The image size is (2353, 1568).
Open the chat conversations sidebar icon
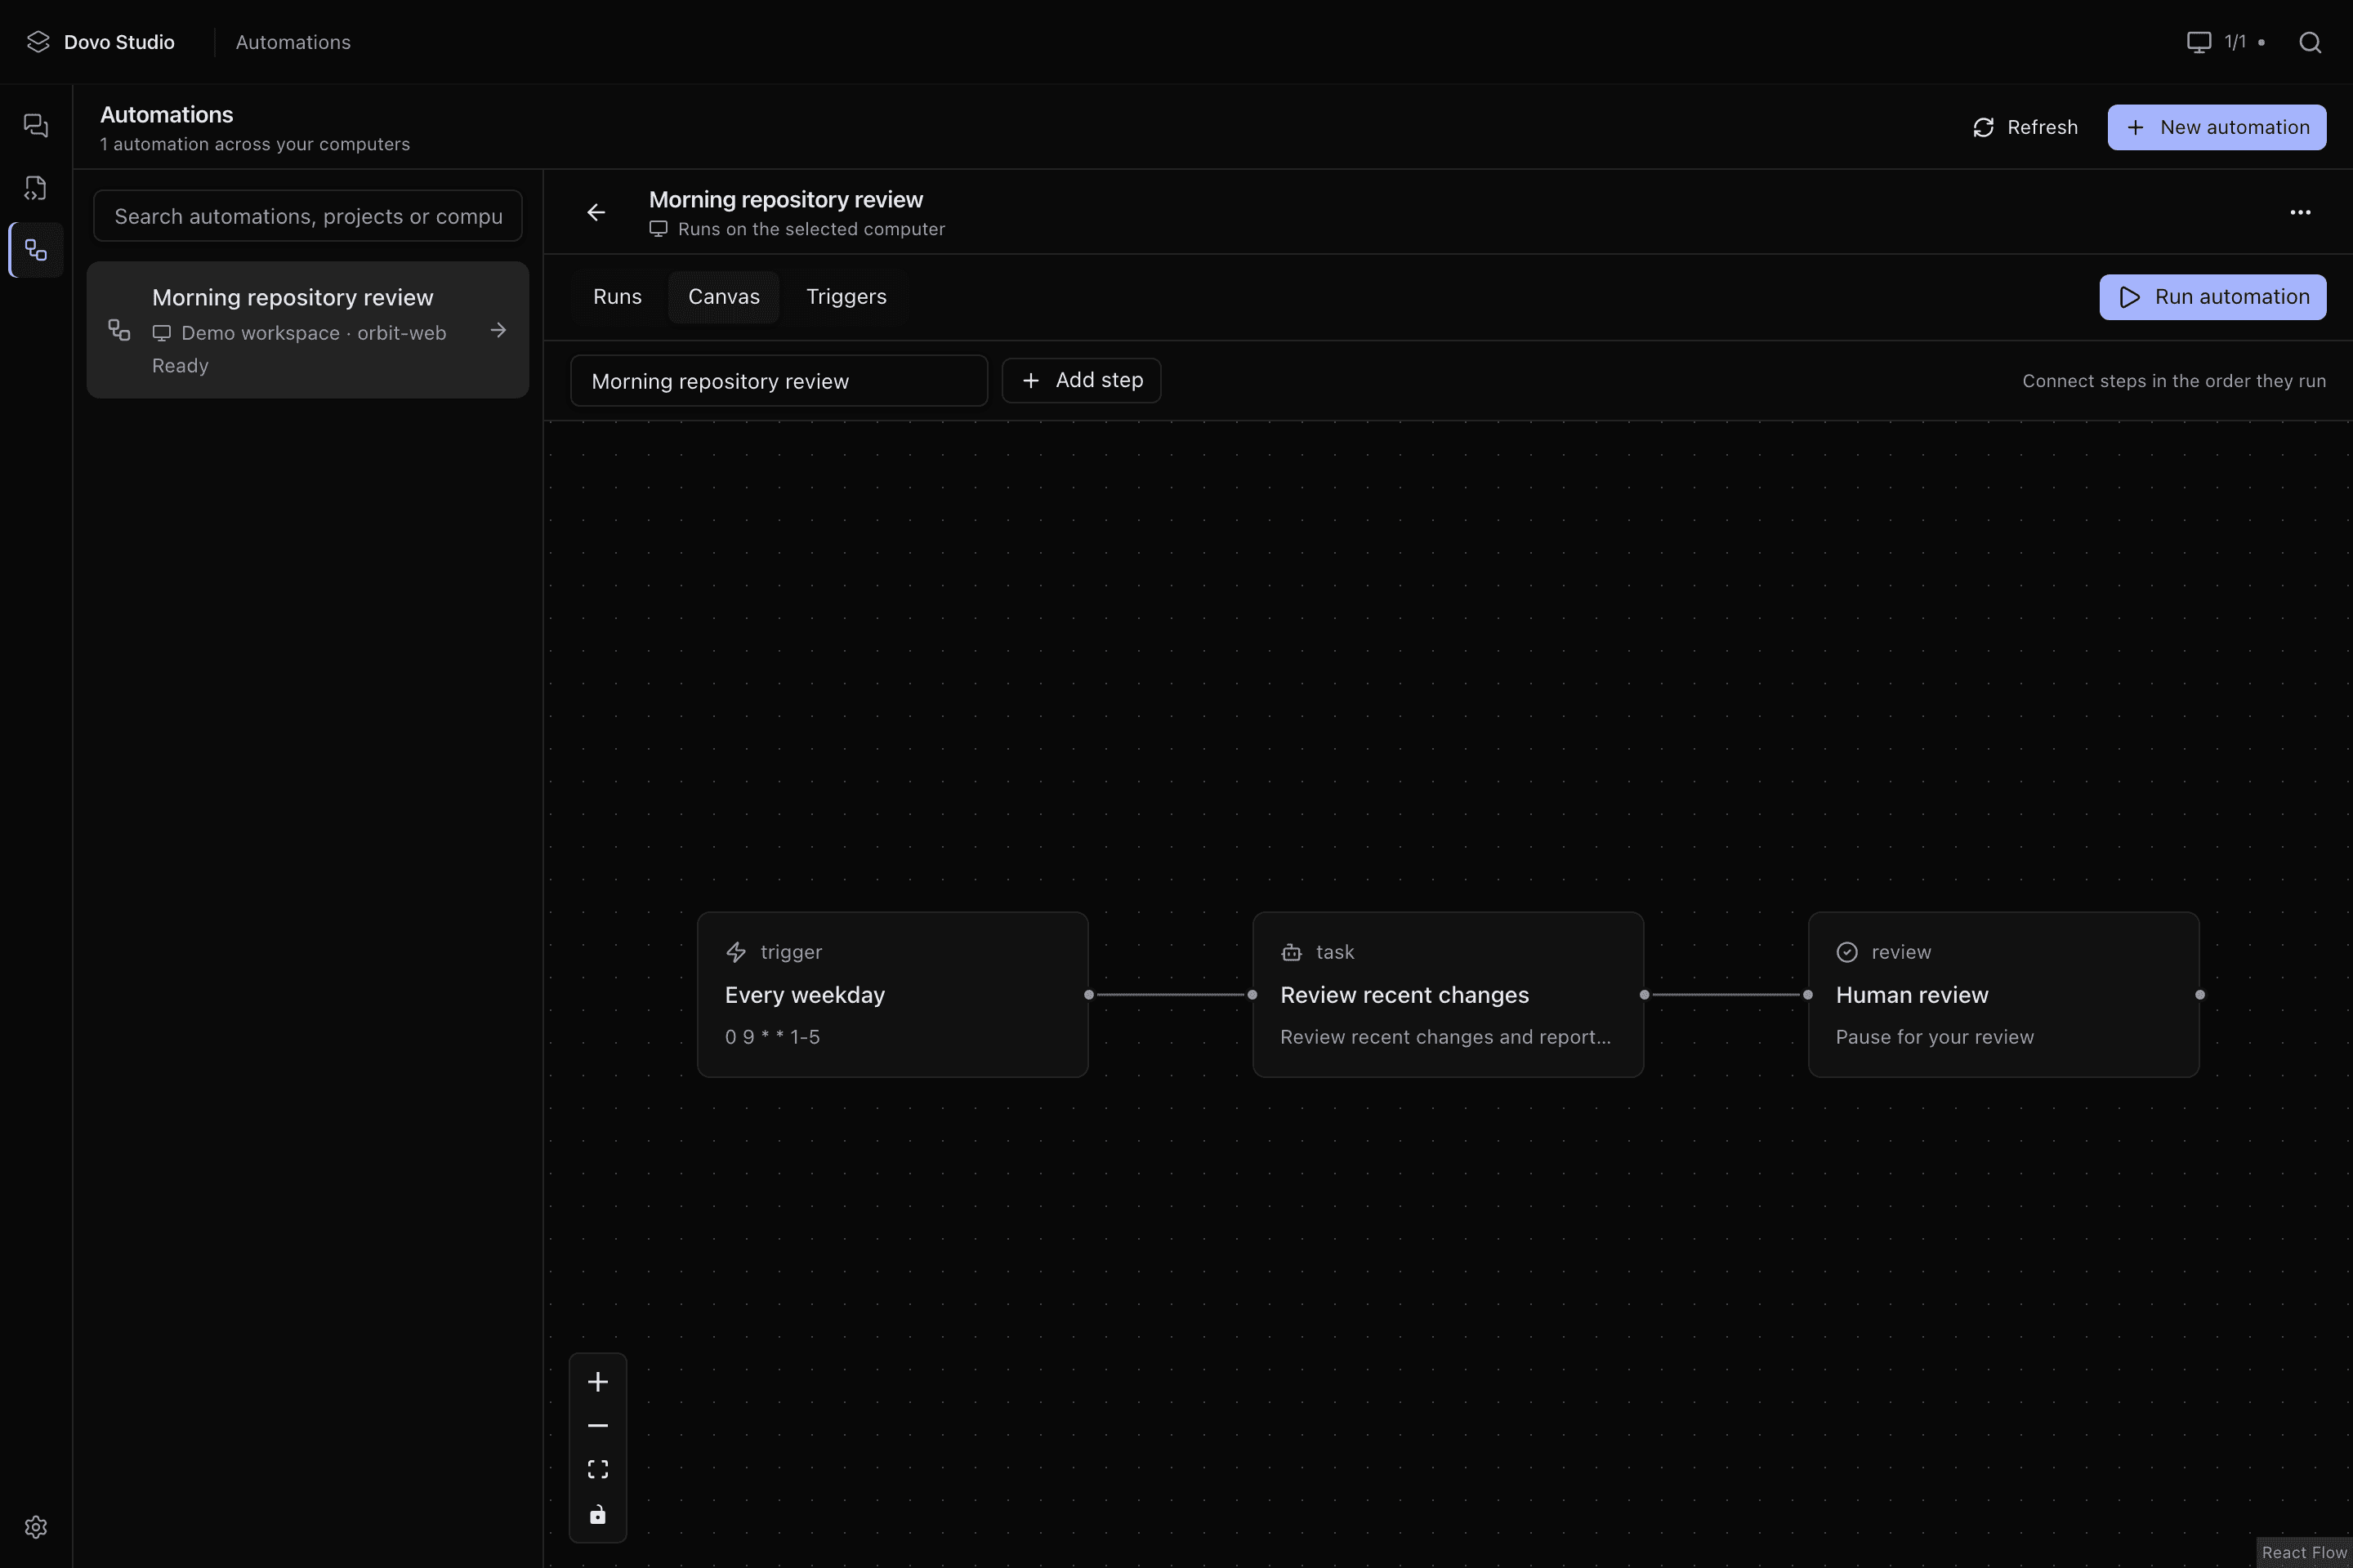pos(36,125)
